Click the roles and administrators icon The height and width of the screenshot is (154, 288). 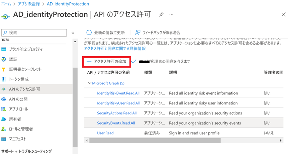[3, 129]
